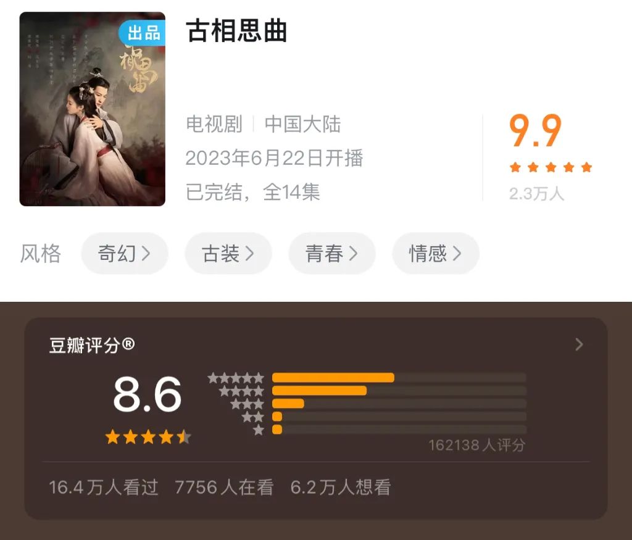
Task: Tap the 2.3万人 rater count
Action: 536,194
